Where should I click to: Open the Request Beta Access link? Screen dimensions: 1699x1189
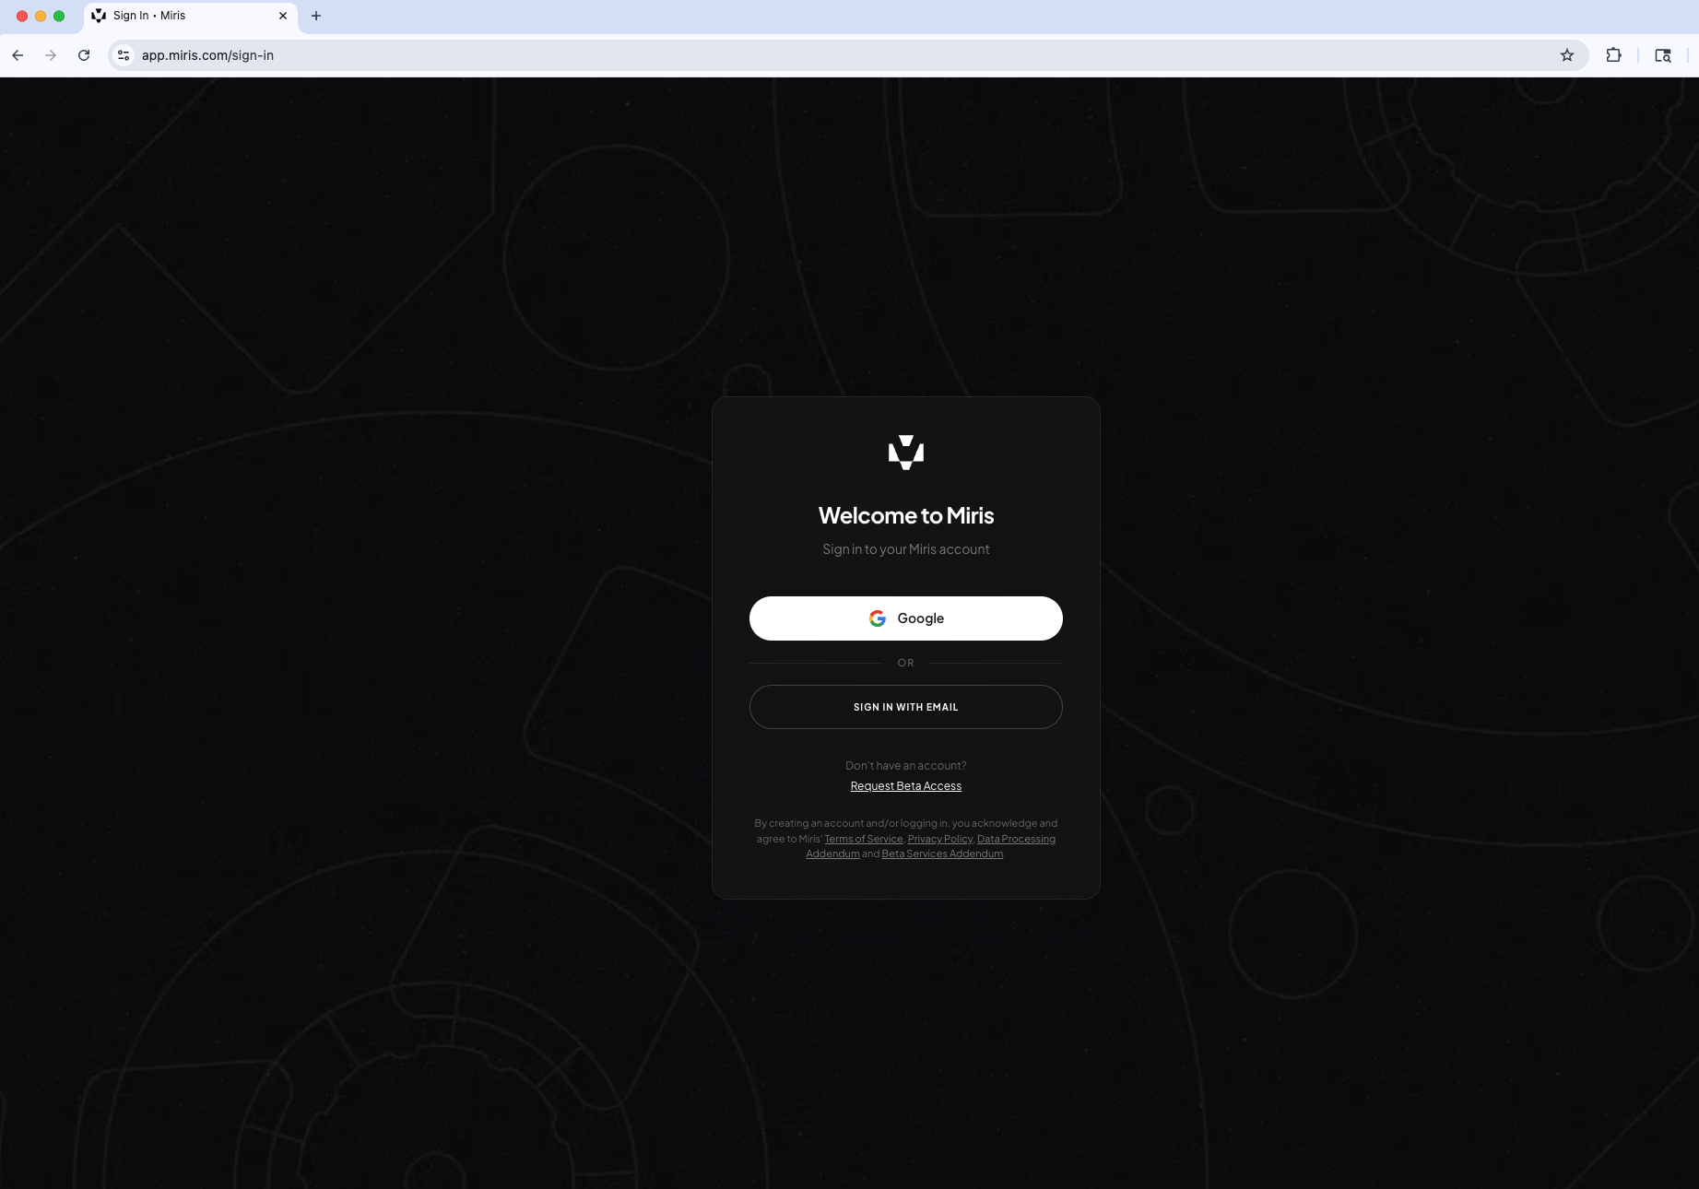pyautogui.click(x=905, y=785)
